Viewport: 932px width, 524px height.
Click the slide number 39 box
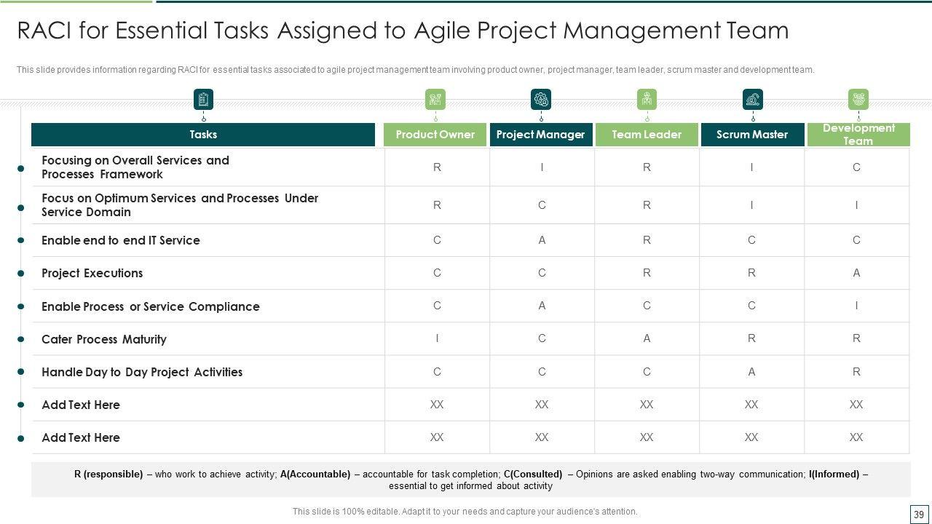point(917,512)
